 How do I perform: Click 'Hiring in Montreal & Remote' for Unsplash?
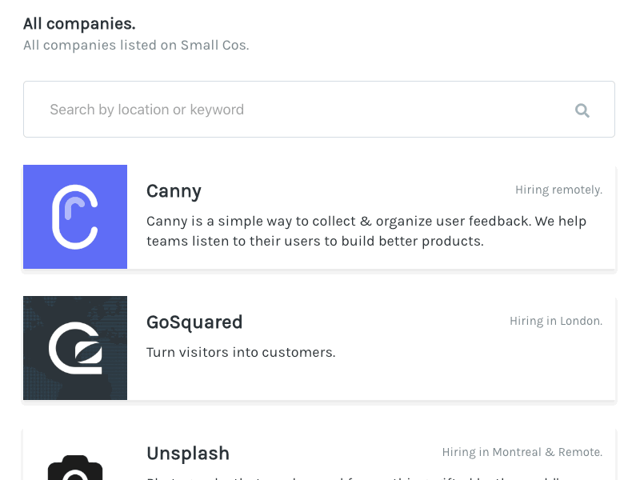coord(522,452)
